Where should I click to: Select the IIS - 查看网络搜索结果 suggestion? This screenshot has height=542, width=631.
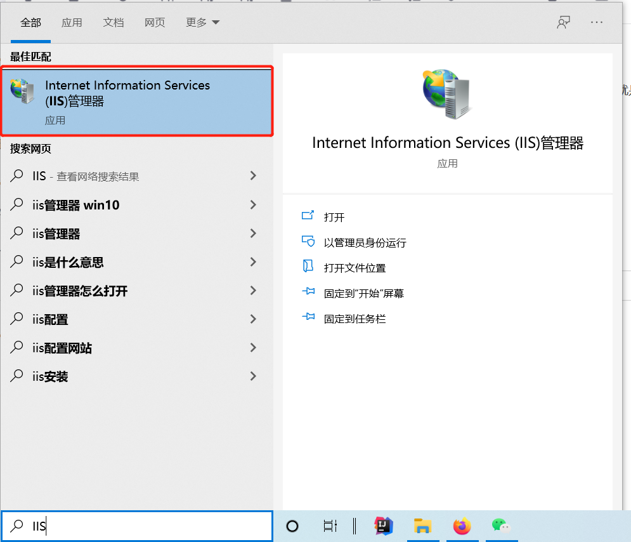(x=137, y=176)
